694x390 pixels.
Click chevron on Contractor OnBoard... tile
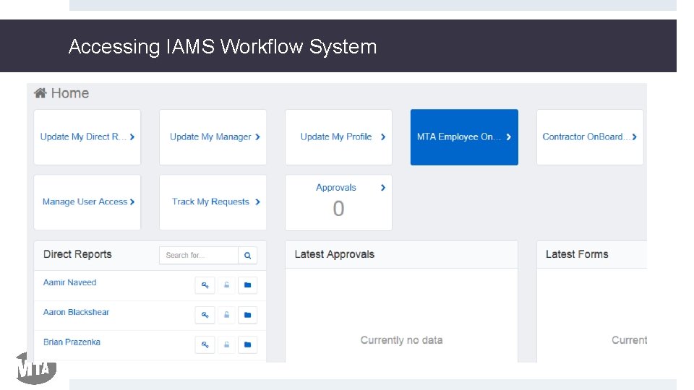(x=634, y=137)
